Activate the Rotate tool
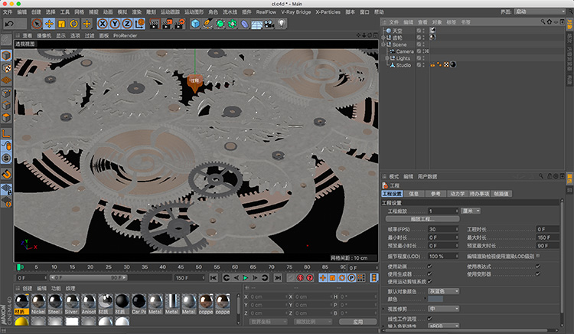Viewport: 574px width, 334px height. pyautogui.click(x=74, y=24)
